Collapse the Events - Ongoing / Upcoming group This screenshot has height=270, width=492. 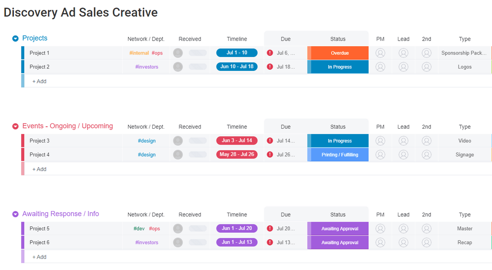(x=16, y=126)
